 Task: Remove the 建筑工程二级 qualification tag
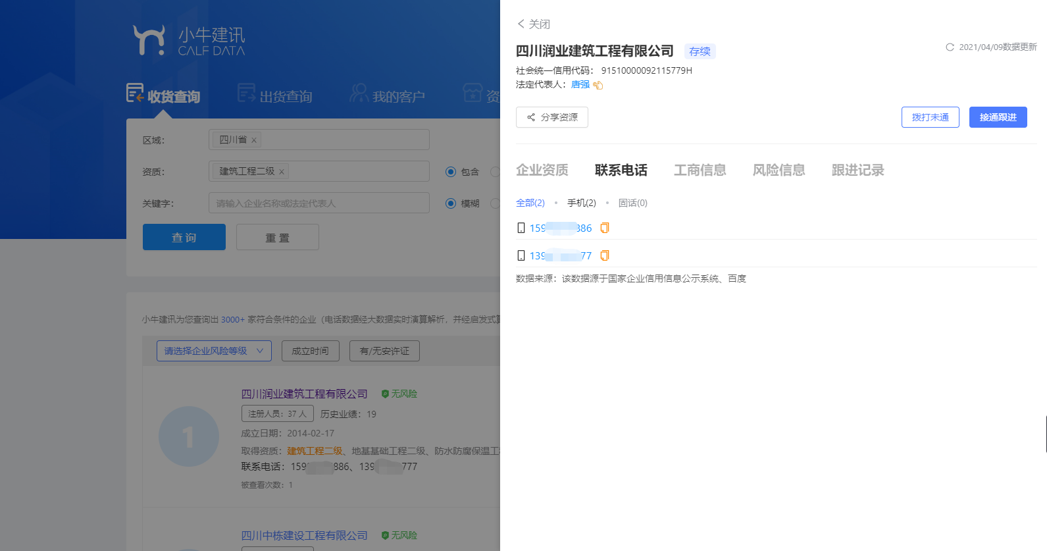282,172
